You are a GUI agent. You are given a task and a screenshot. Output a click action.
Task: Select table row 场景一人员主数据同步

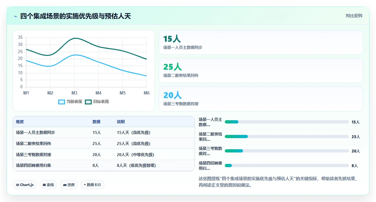click(x=103, y=132)
